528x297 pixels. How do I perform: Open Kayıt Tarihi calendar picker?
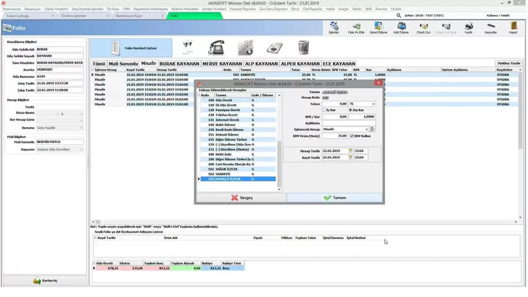pyautogui.click(x=350, y=157)
